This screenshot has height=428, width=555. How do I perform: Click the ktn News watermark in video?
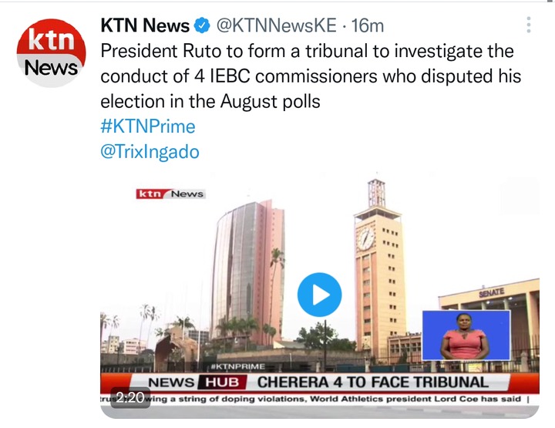pos(170,194)
